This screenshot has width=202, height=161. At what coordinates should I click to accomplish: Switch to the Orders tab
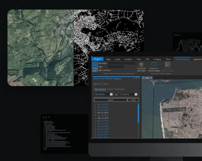(x=105, y=84)
